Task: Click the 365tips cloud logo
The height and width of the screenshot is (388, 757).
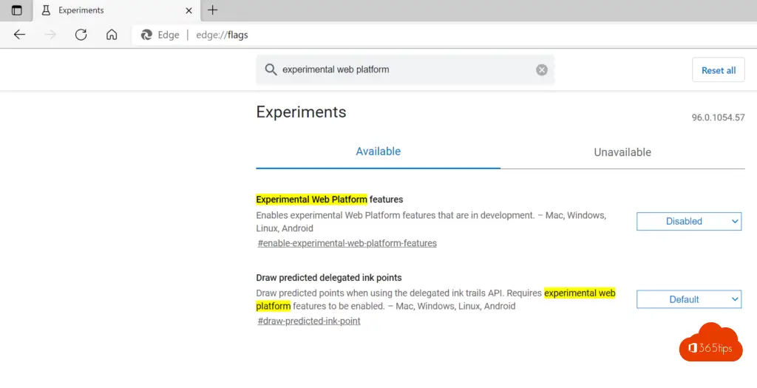Action: (710, 344)
